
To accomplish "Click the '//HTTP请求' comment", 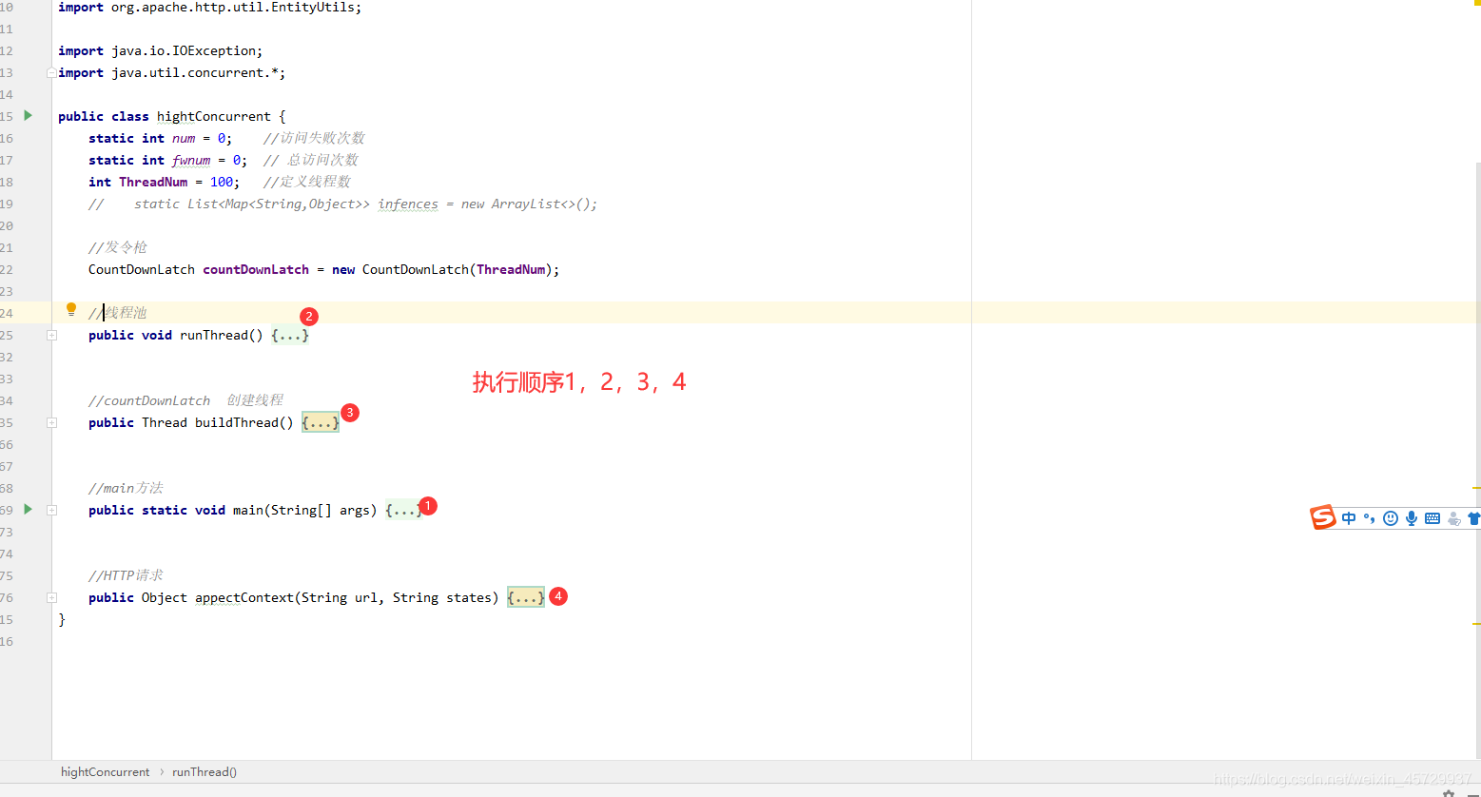I will pos(126,575).
